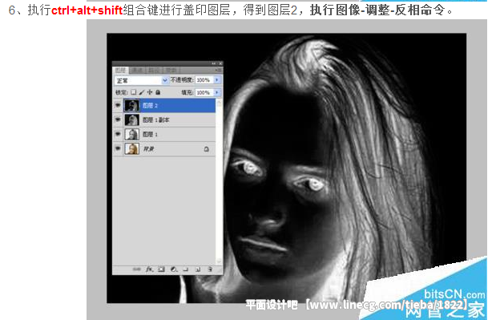Open the Layers panel flyout menu
The image size is (500, 320).
(219, 70)
